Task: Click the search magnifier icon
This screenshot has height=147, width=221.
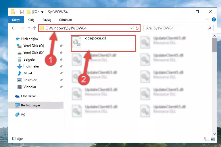Action: pos(209,28)
